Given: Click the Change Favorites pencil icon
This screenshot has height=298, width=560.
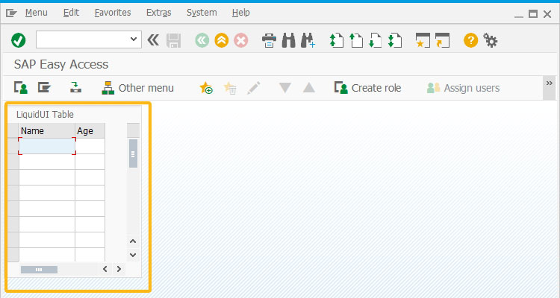Looking at the screenshot, I should [x=254, y=88].
